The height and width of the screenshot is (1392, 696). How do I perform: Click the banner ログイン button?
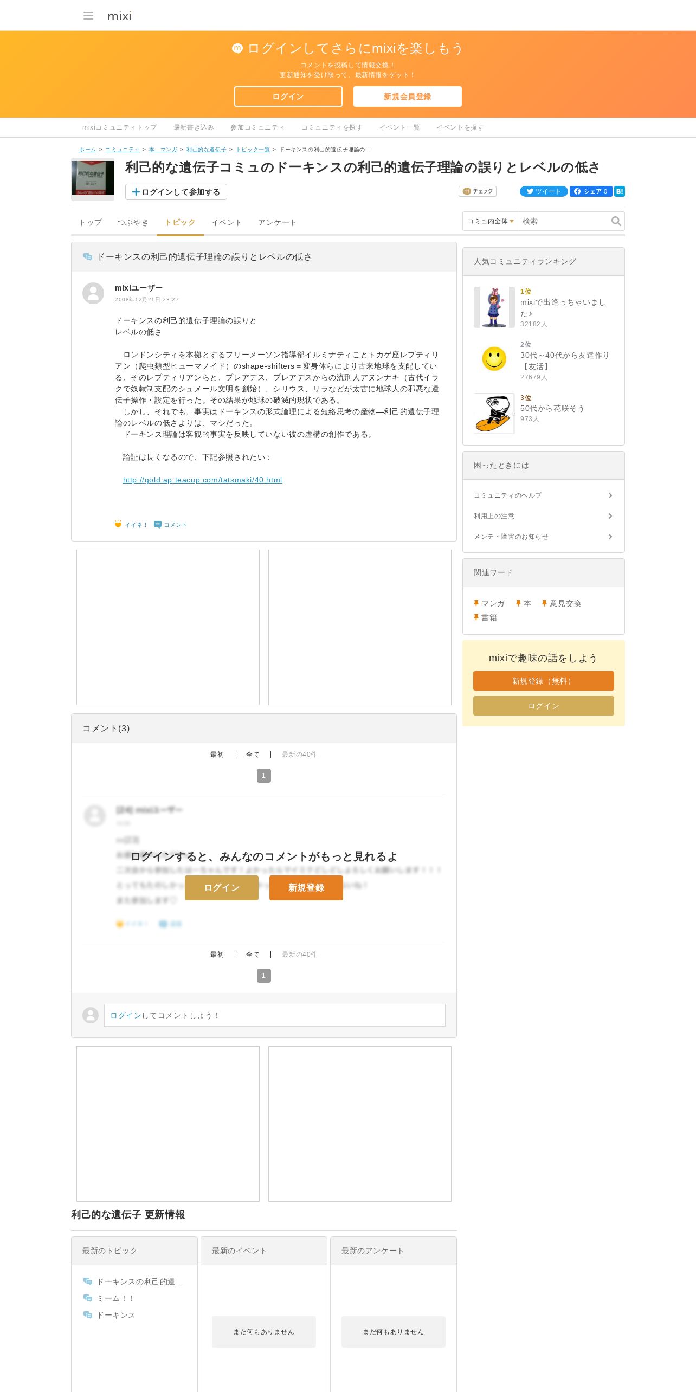[288, 96]
